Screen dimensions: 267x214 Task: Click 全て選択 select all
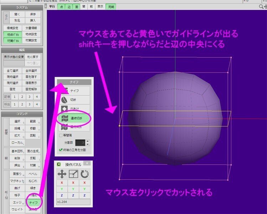12,71
